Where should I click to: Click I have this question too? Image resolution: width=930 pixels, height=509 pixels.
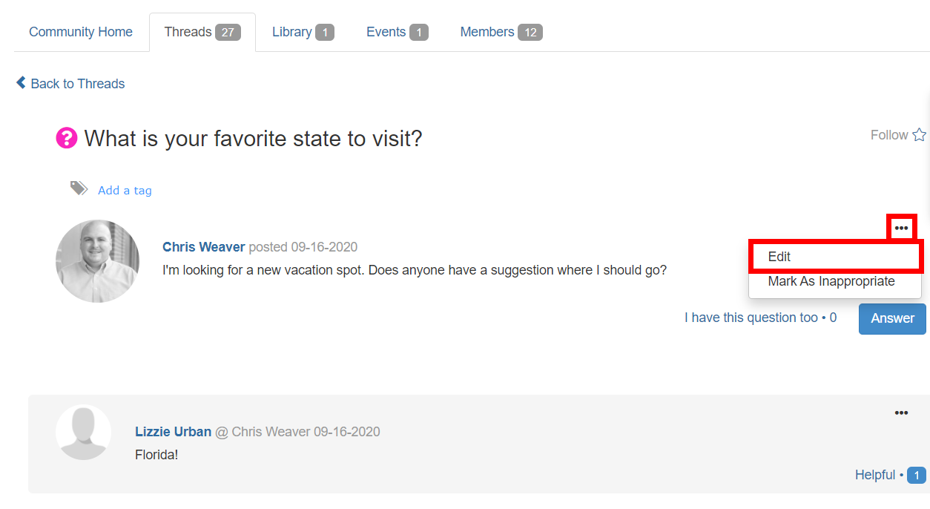tap(751, 318)
